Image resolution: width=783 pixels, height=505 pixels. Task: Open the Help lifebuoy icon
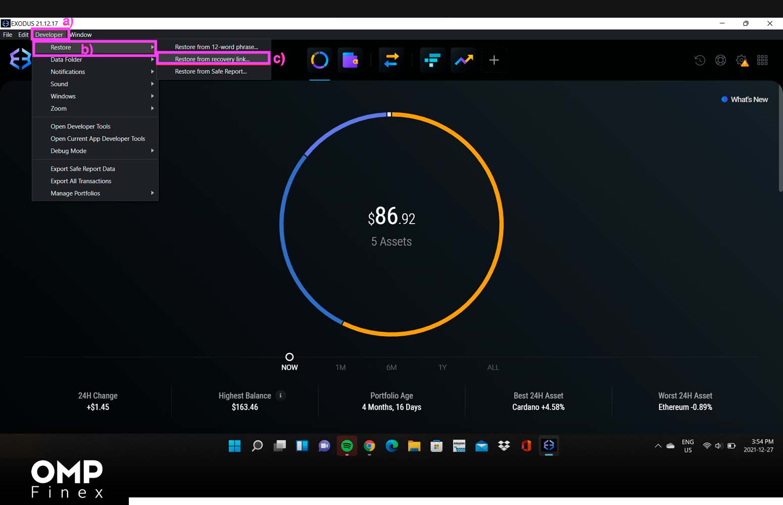point(721,60)
